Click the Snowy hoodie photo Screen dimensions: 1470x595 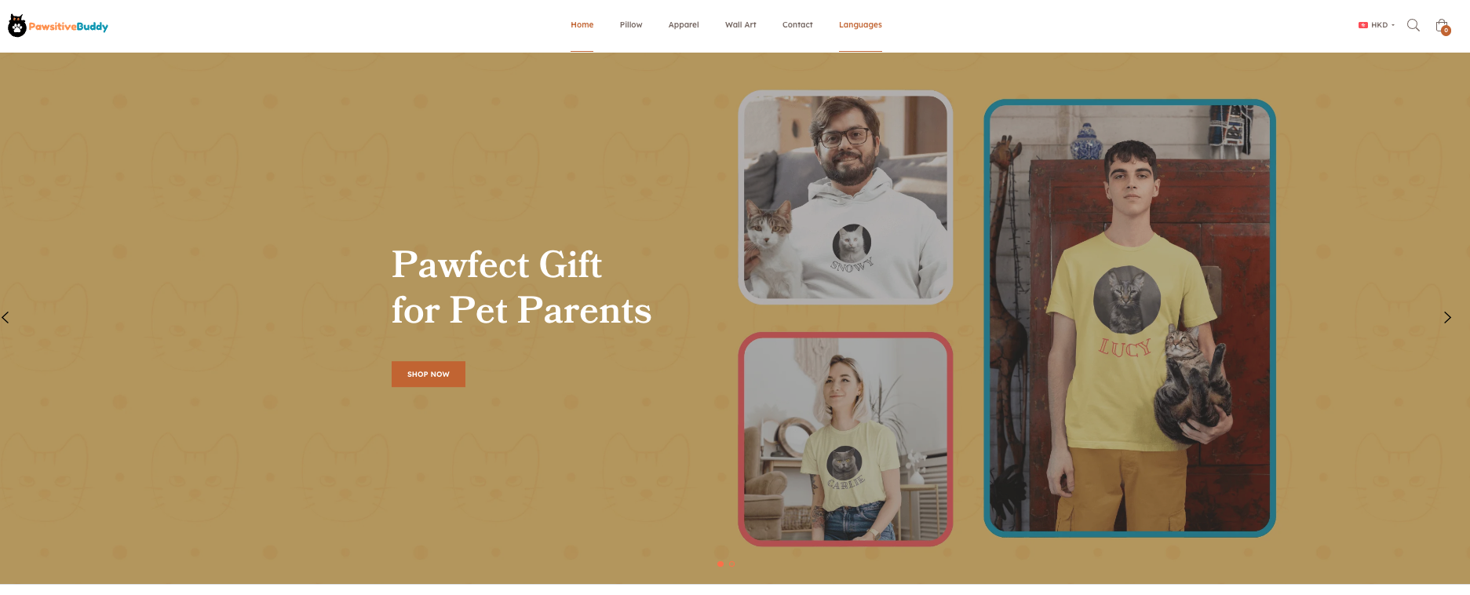(x=845, y=197)
